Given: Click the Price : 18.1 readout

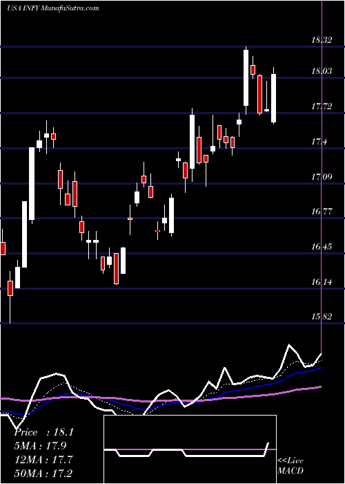Looking at the screenshot, I should (x=44, y=432).
